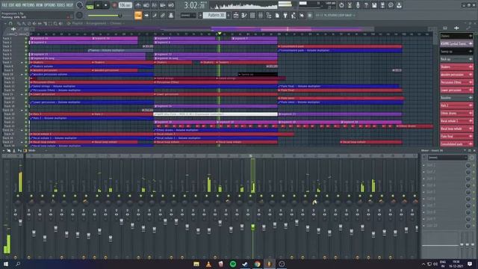The image size is (478, 269).
Task: Click the play/pause transport button
Action: tap(98, 5)
